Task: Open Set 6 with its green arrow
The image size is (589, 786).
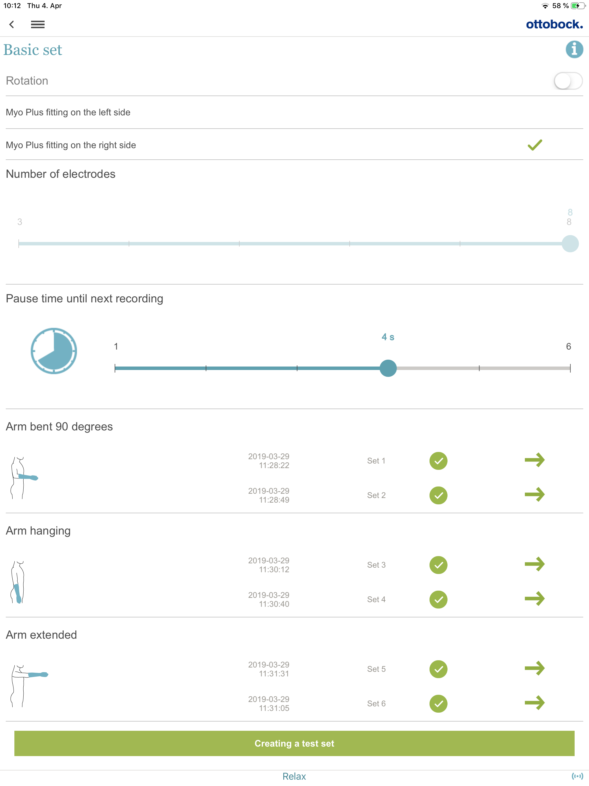Action: pos(534,703)
